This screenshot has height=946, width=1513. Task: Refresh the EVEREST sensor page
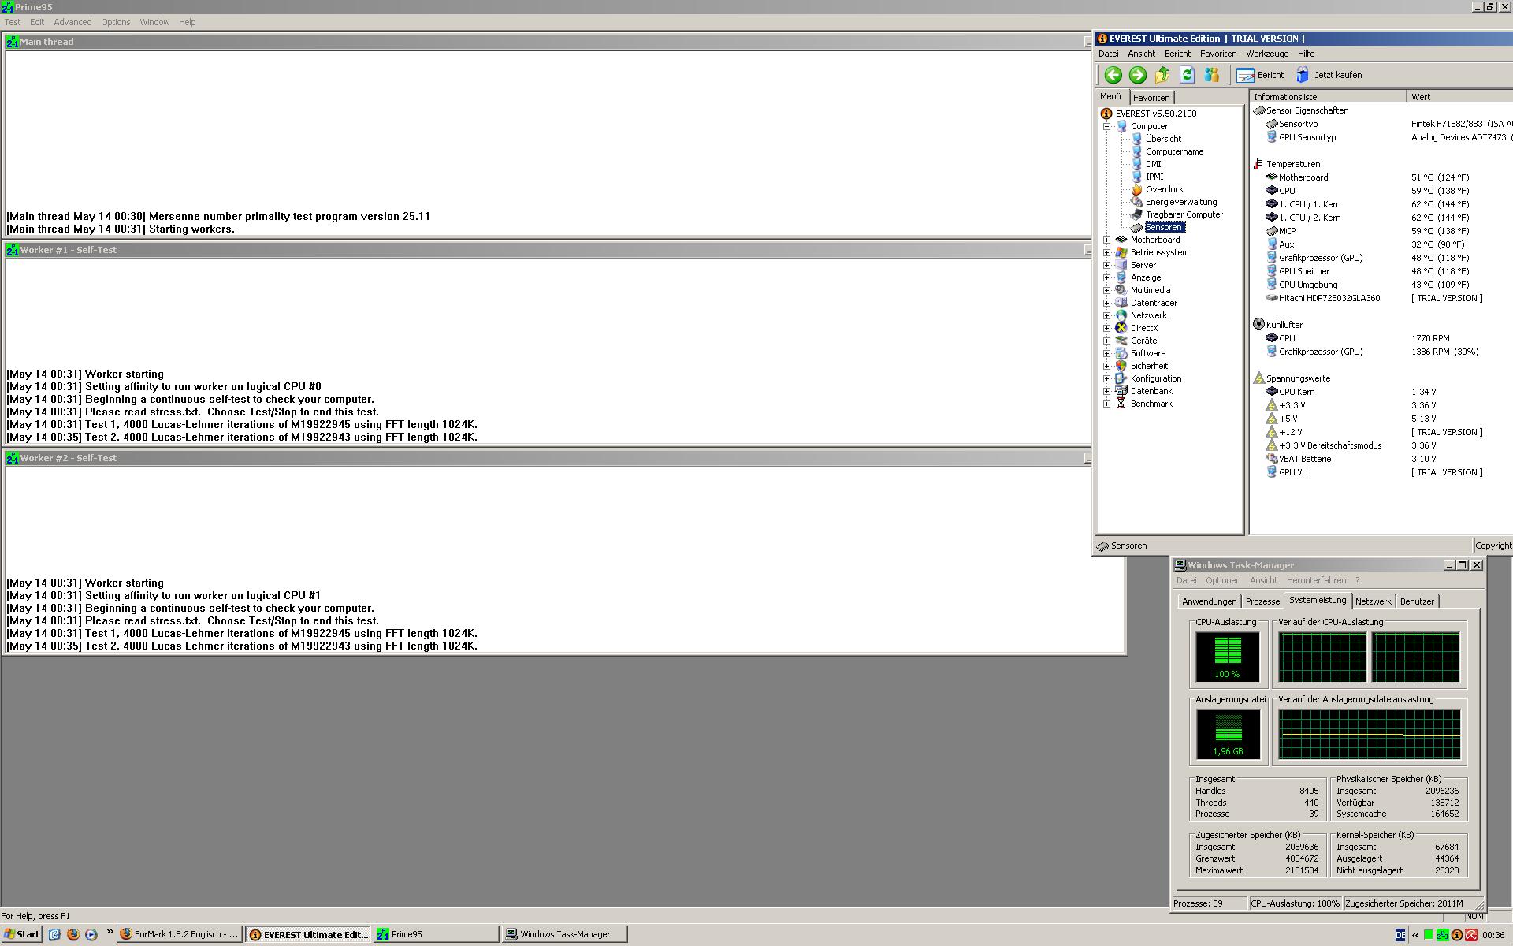pos(1187,75)
